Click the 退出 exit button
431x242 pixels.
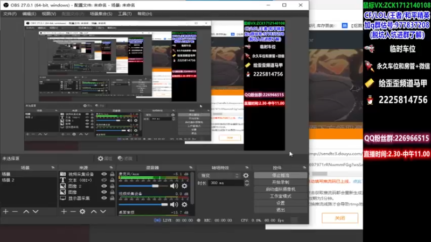tap(280, 210)
